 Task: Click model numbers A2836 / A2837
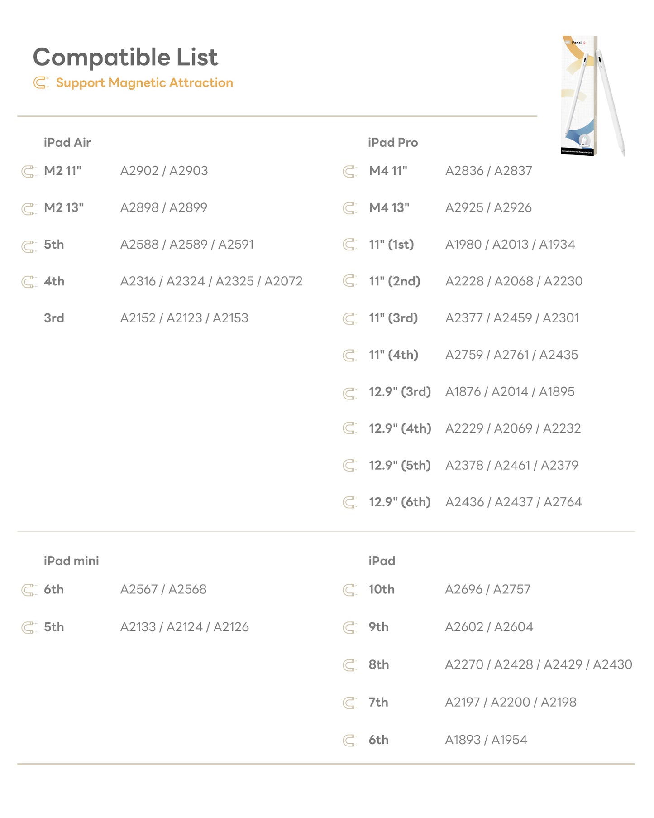pos(488,171)
